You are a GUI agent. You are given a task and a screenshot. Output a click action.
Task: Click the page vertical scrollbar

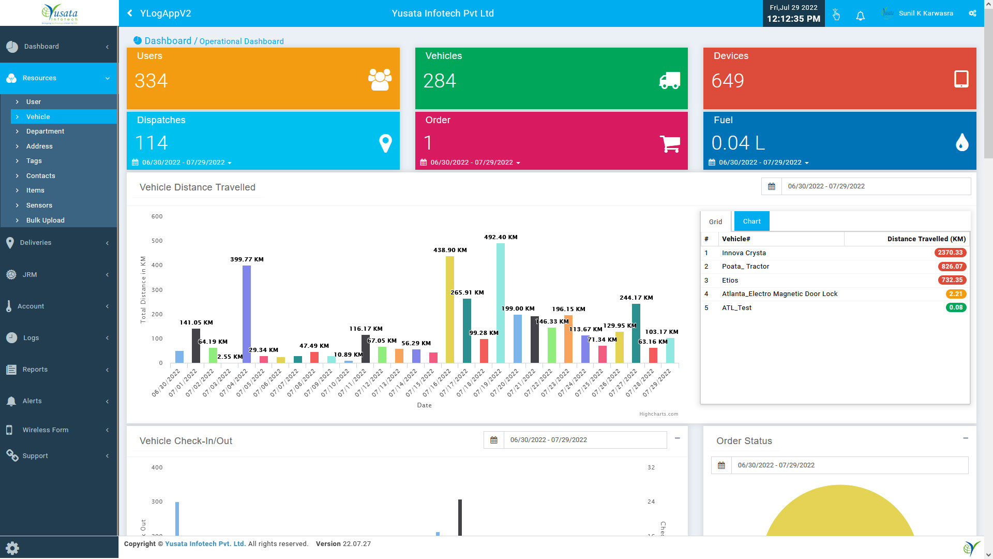pos(988,83)
